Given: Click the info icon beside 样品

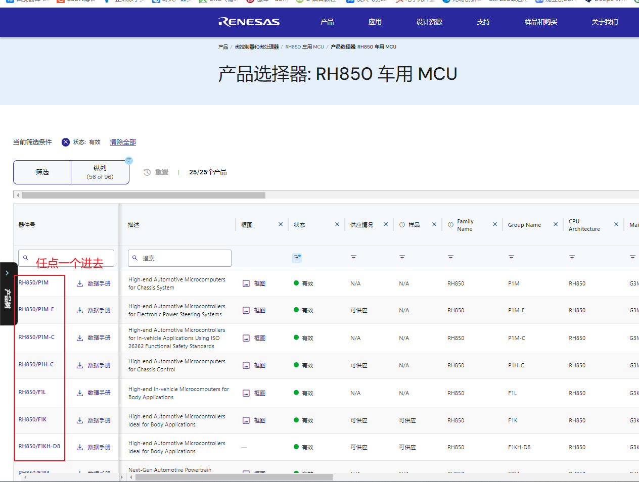Looking at the screenshot, I should point(402,225).
